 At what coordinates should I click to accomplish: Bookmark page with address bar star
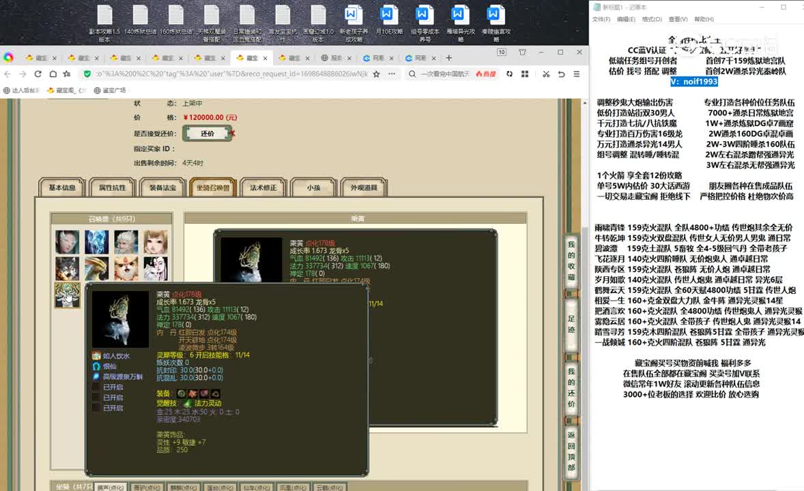376,74
